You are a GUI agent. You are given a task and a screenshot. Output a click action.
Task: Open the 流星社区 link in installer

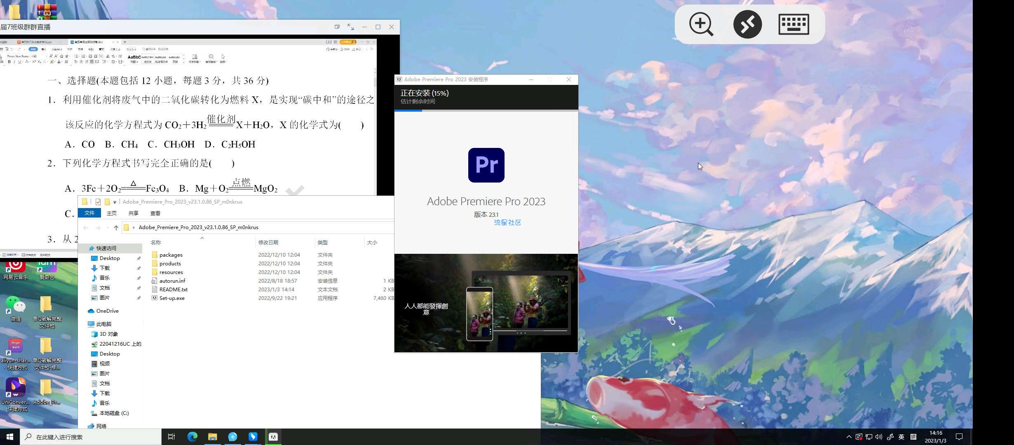coord(507,222)
